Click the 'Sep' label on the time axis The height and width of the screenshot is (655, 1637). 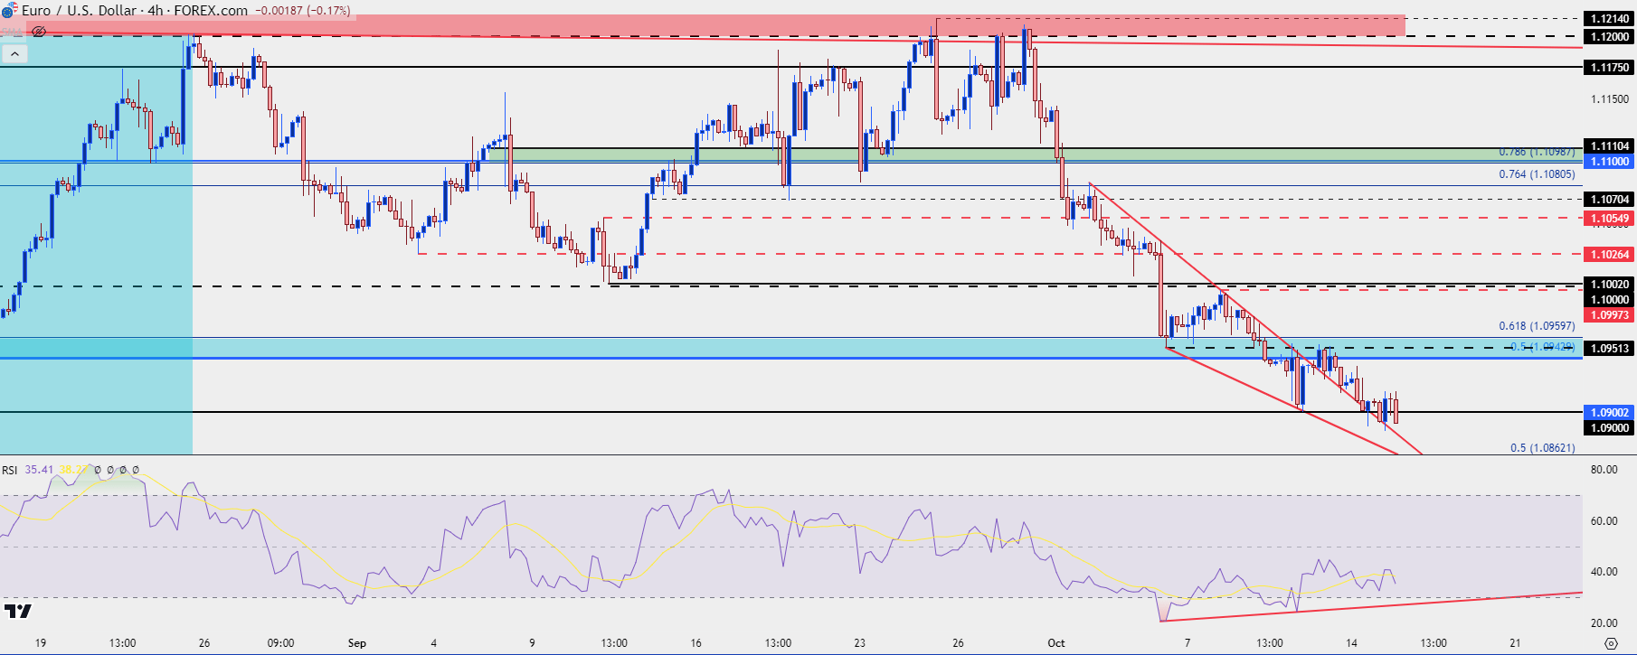coord(357,643)
